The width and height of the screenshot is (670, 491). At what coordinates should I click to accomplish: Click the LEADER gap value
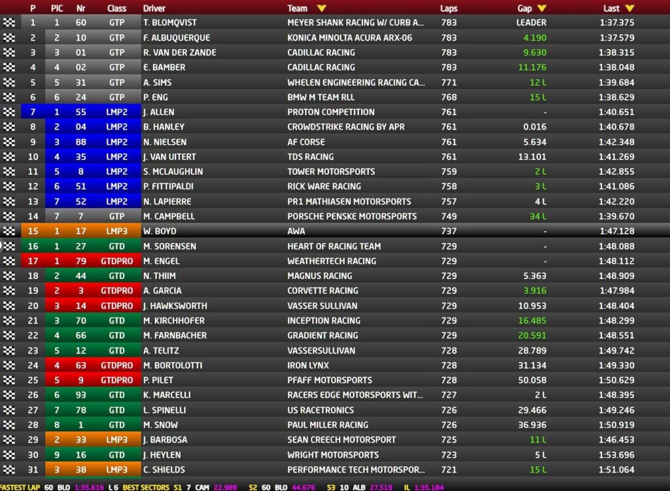(531, 23)
